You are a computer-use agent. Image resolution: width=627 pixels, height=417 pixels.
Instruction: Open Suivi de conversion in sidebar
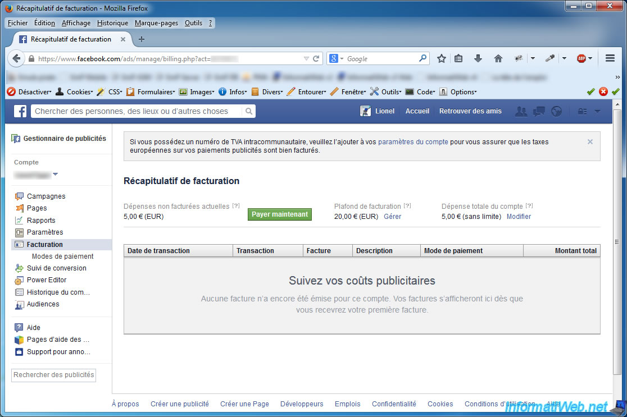56,268
